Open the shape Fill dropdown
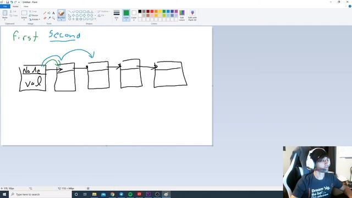 click(101, 15)
